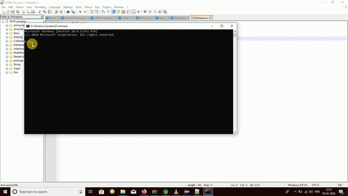Maximize the cmd.exe window
The image size is (348, 196).
(x=222, y=26)
